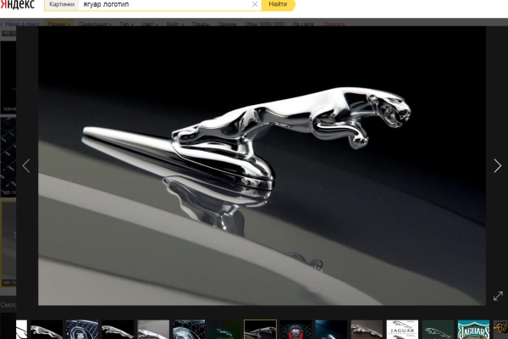Open the red jaguar face badge thumbnail
This screenshot has width=508, height=339.
coord(295,330)
